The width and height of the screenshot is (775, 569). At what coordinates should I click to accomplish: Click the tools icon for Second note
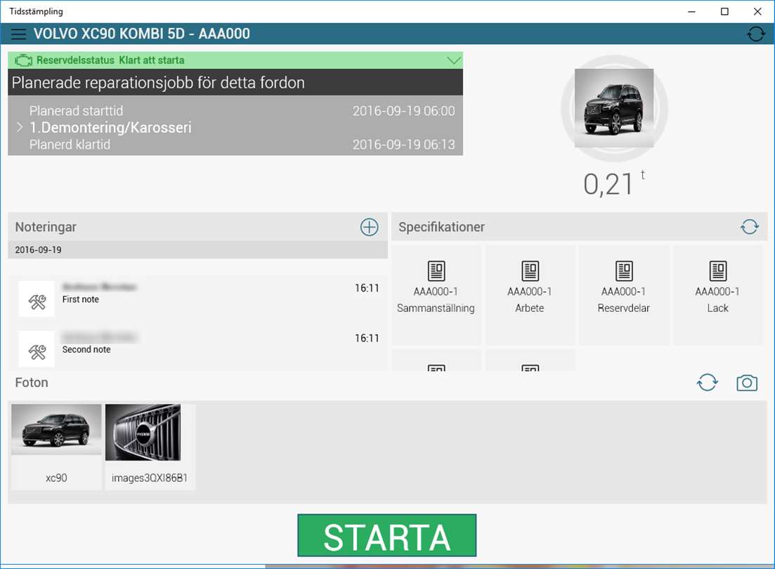click(37, 350)
